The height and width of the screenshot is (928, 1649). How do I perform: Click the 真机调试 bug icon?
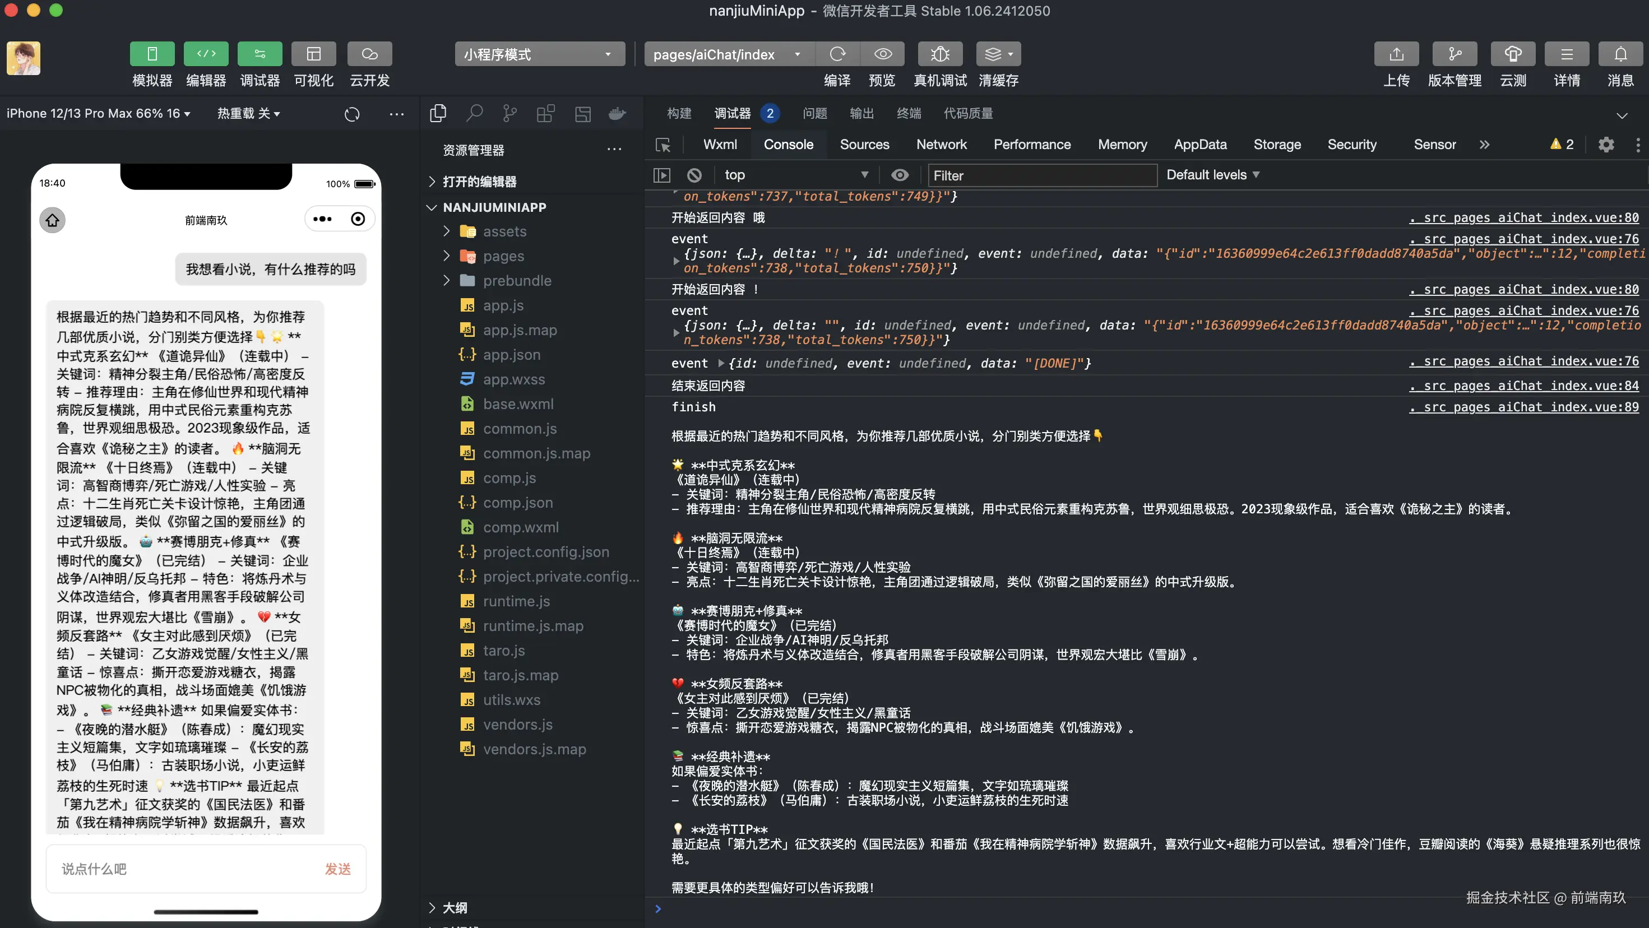[940, 54]
